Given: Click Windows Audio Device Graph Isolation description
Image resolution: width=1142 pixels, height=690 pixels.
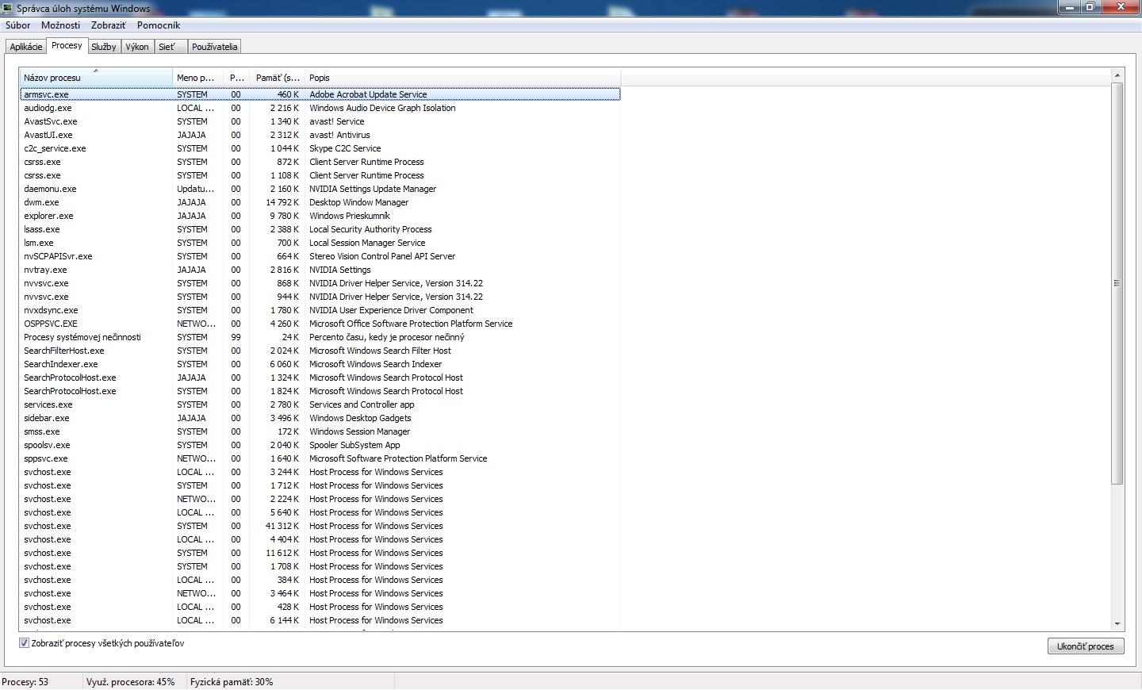Looking at the screenshot, I should click(x=382, y=108).
